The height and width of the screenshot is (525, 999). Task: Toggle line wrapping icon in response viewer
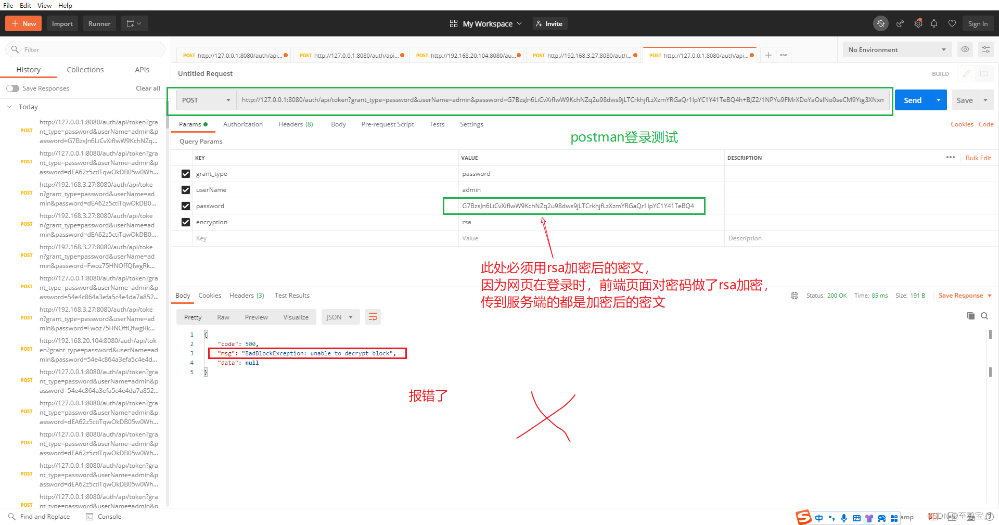(x=373, y=316)
